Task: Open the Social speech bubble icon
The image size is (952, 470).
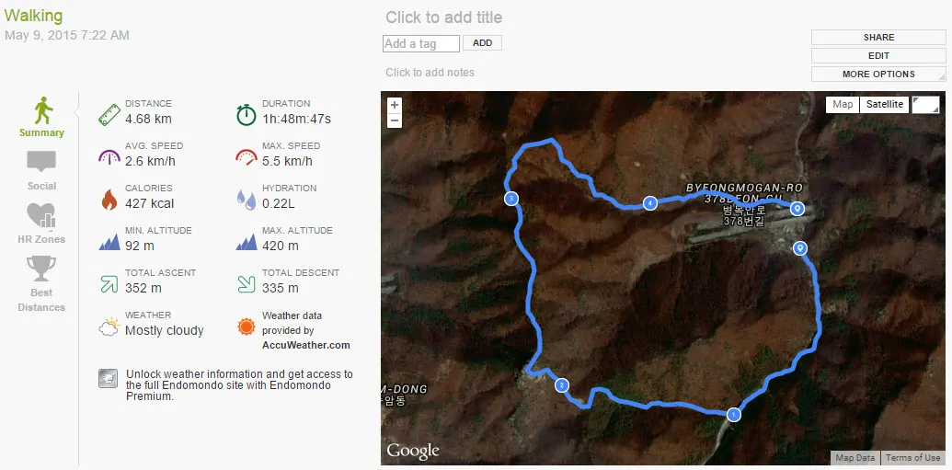Action: (41, 163)
